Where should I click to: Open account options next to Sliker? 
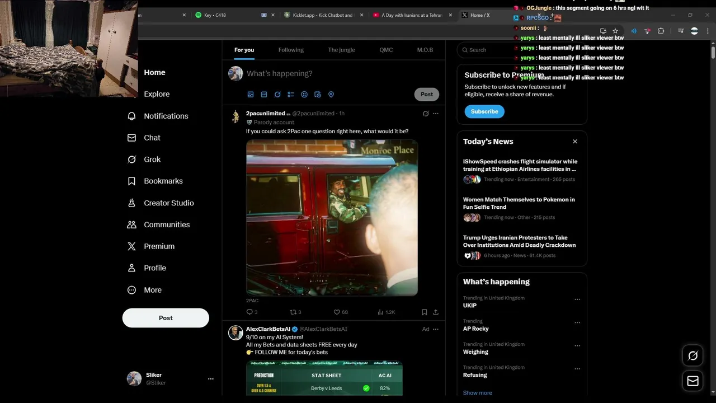pyautogui.click(x=211, y=379)
